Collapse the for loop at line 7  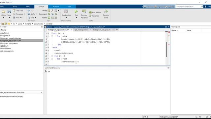(x=52, y=33)
